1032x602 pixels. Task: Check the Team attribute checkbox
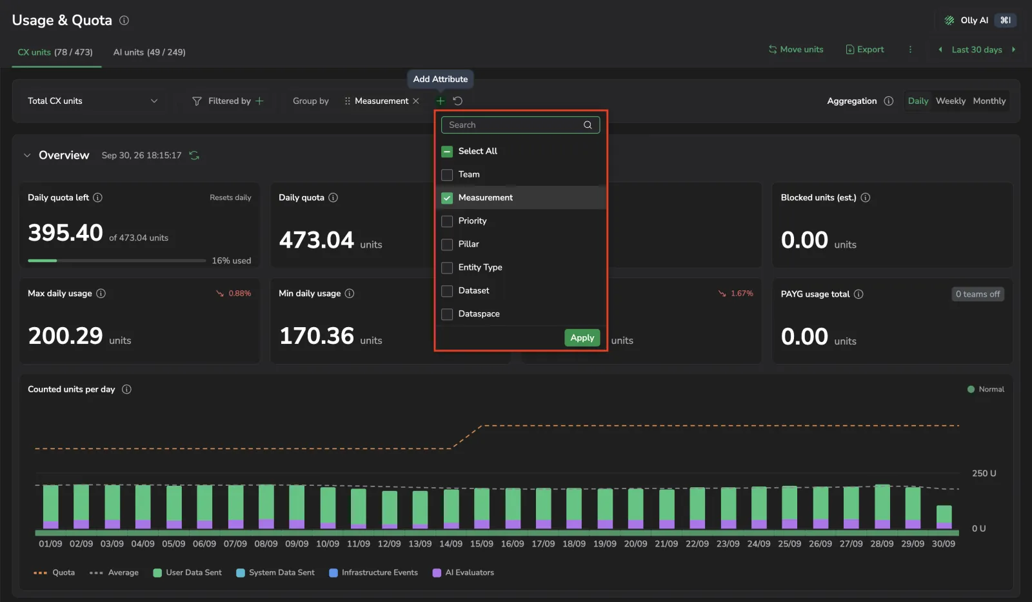coord(447,175)
